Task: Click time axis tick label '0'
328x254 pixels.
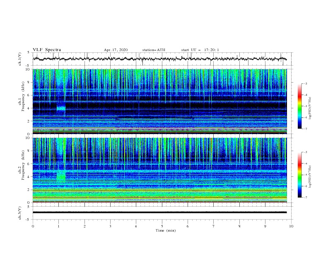Action: (33, 226)
